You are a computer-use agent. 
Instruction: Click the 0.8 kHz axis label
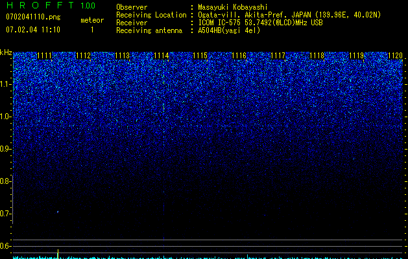[x=5, y=181]
